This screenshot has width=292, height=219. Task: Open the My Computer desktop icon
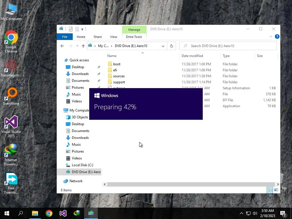click(11, 12)
